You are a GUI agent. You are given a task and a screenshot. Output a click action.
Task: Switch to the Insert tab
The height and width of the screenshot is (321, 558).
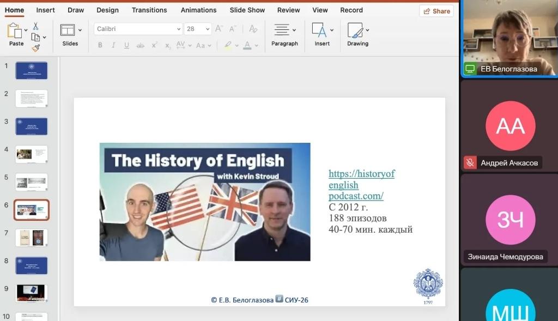(x=46, y=10)
